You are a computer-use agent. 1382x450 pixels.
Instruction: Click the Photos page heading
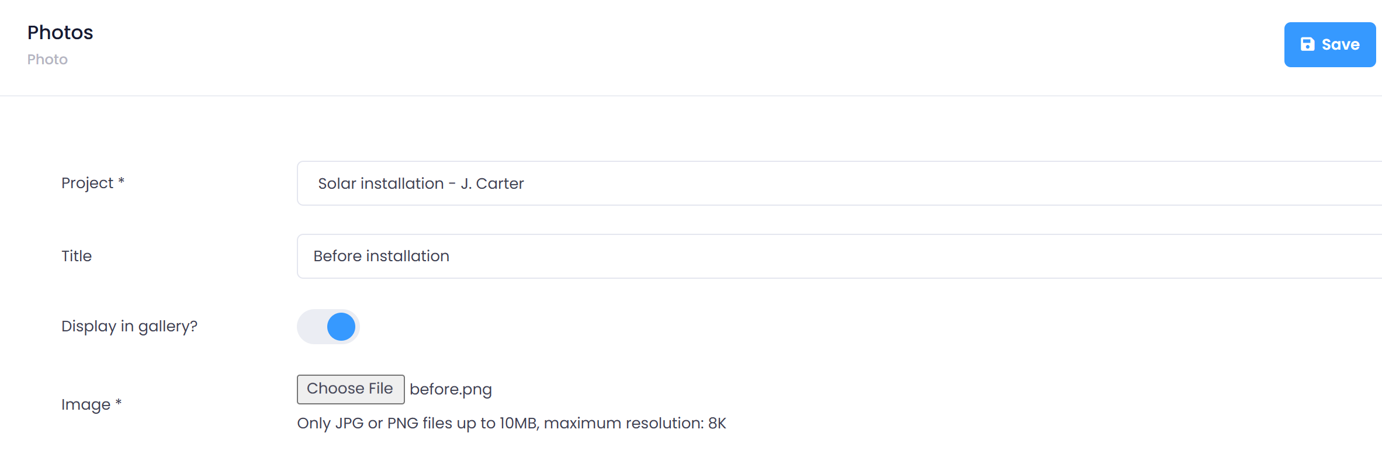(60, 33)
